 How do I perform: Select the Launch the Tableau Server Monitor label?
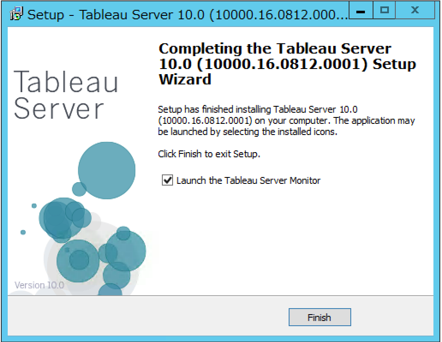point(248,180)
